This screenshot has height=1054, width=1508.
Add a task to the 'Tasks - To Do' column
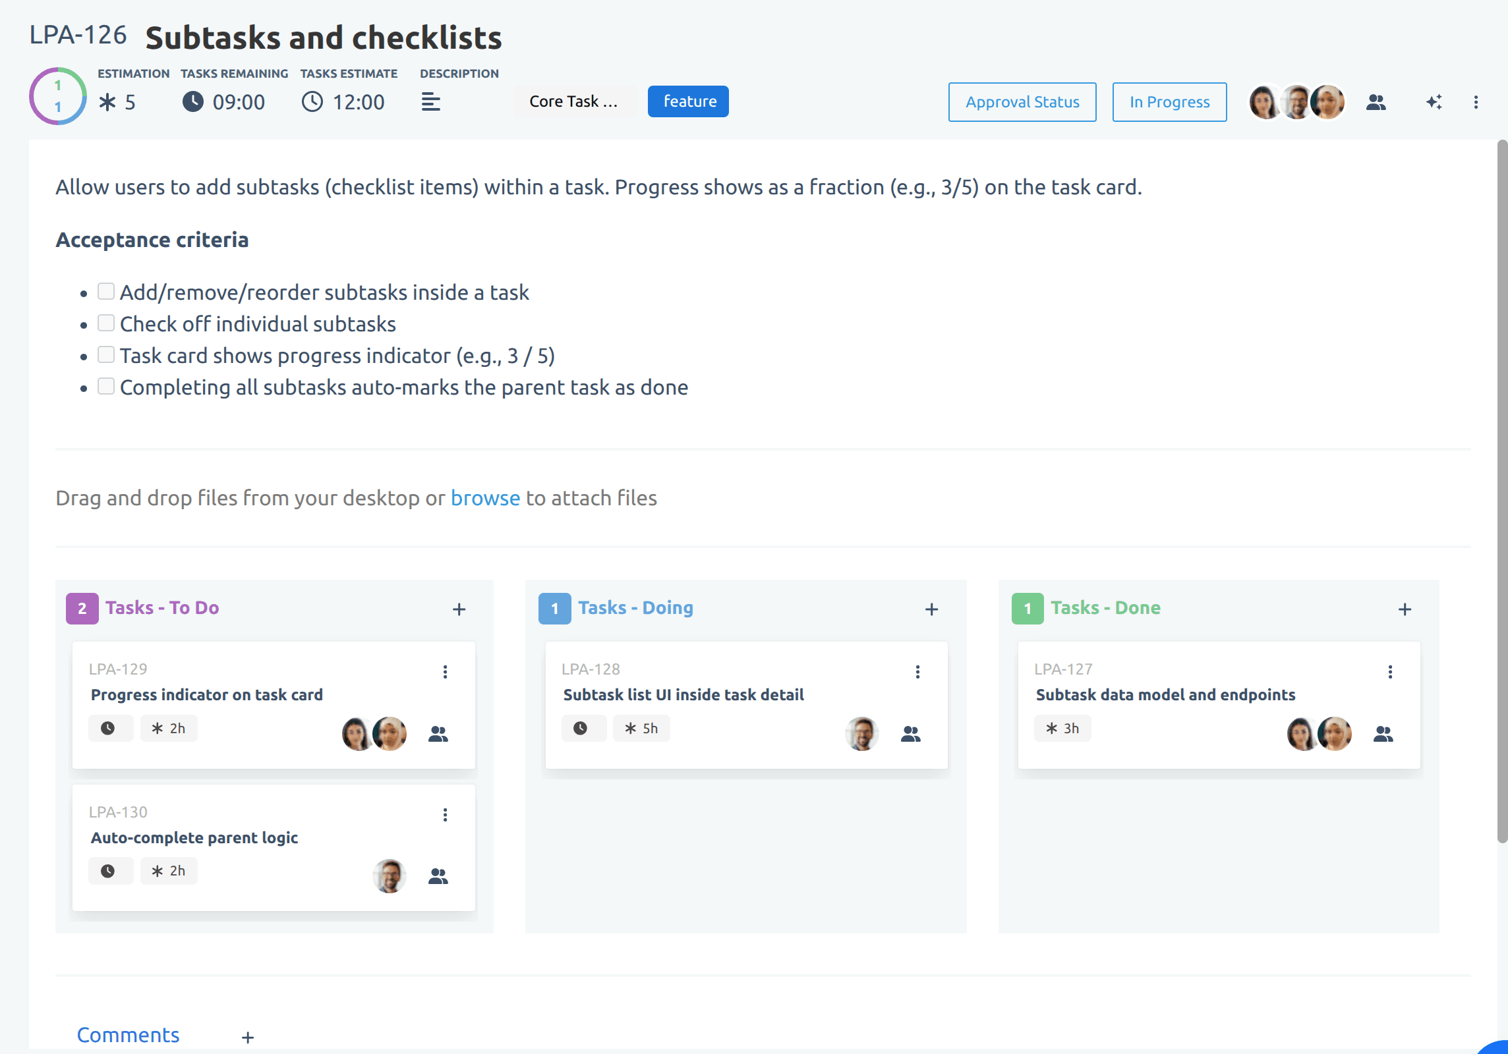[x=459, y=609]
